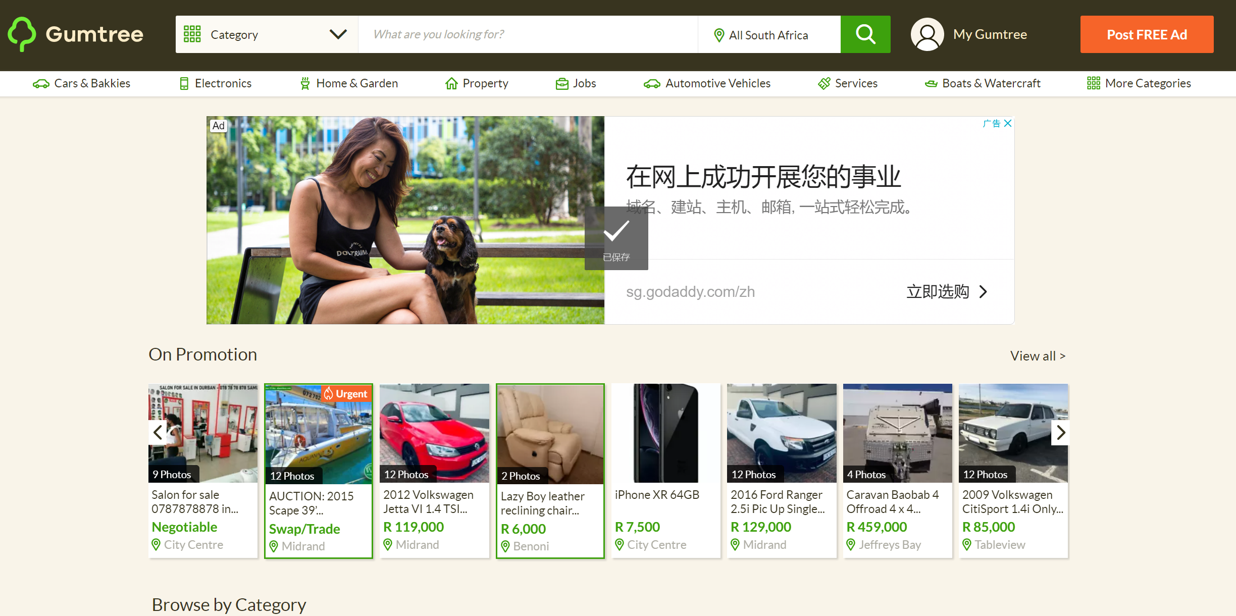Open the Lazy Boy recliner chair thumbnail
The image size is (1236, 616).
pyautogui.click(x=550, y=434)
